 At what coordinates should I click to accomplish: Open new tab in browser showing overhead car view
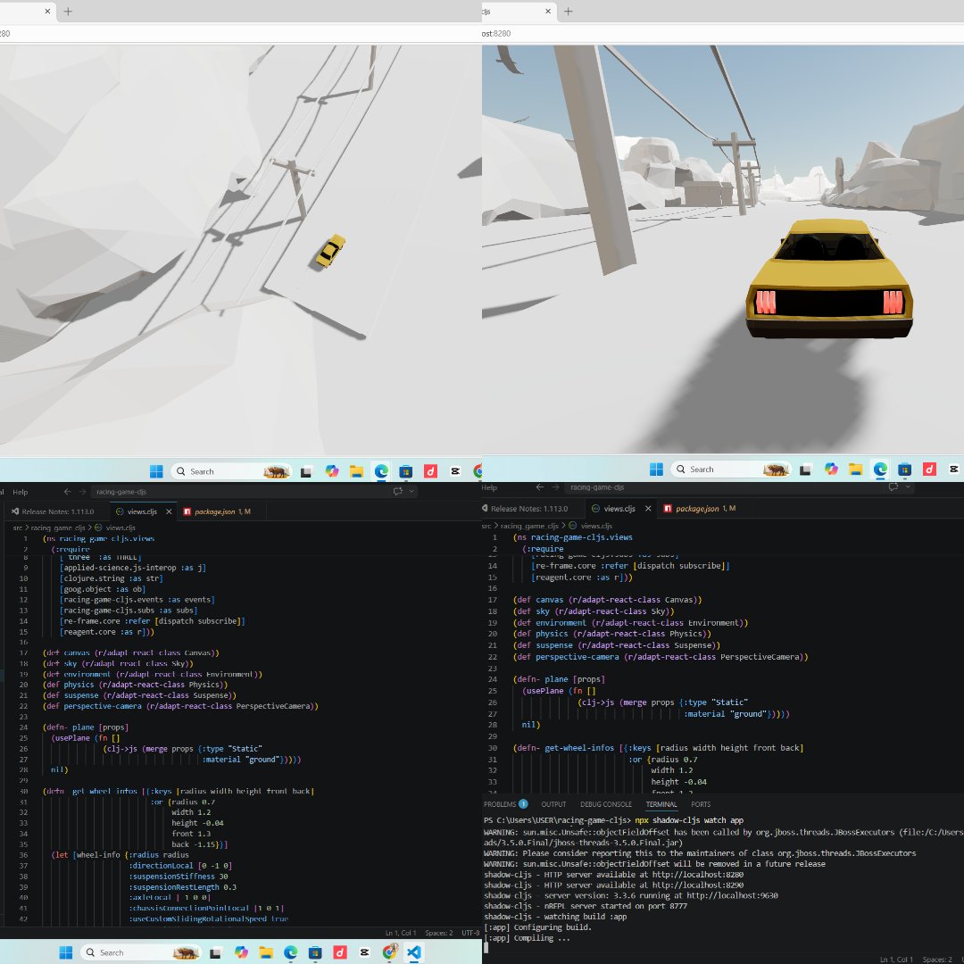68,12
